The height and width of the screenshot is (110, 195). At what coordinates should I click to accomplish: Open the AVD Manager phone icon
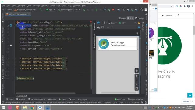pyautogui.click(x=132, y=9)
